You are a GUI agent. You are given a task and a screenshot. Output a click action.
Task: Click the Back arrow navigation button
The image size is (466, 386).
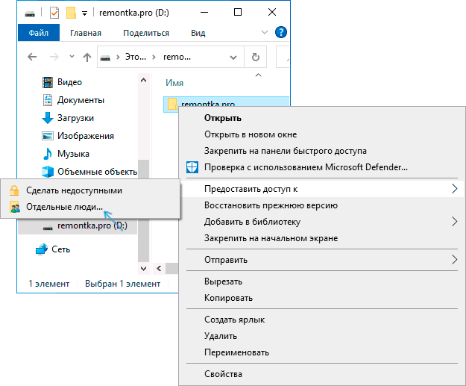[32, 57]
